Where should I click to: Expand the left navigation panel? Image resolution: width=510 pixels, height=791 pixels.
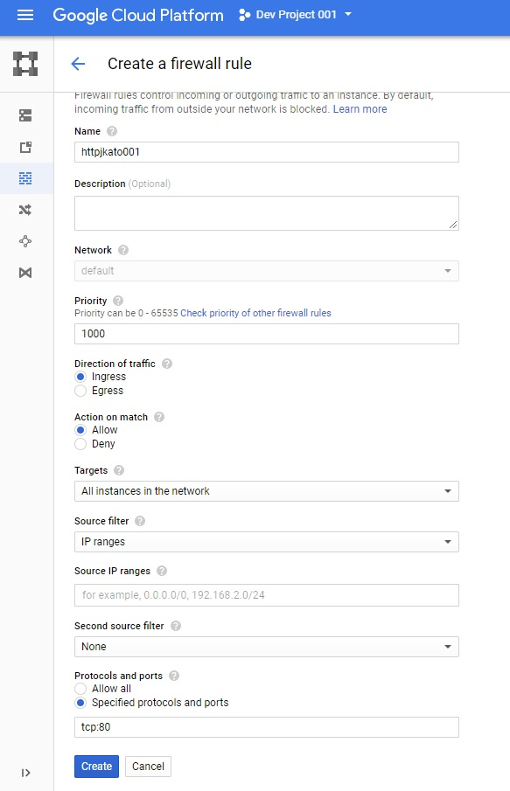coord(26,771)
